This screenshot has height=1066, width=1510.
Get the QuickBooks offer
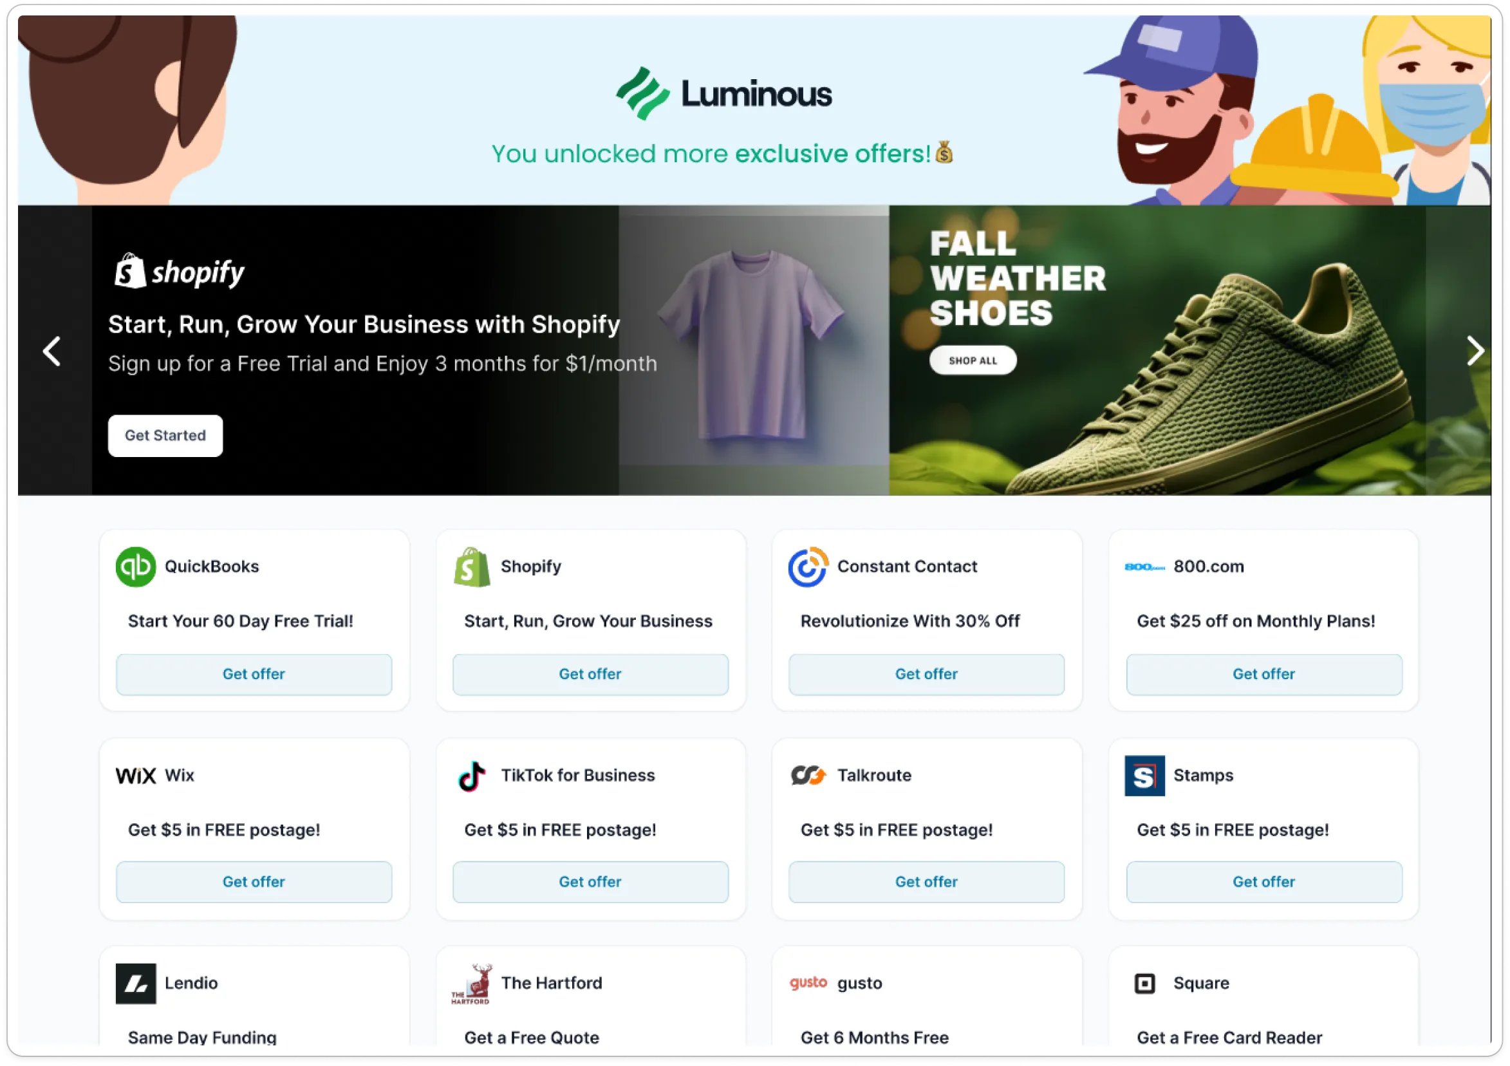(x=254, y=674)
